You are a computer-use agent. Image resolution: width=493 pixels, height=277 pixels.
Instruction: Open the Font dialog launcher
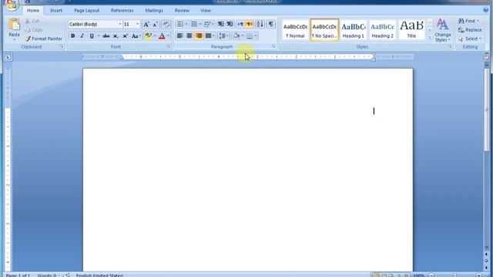click(169, 46)
